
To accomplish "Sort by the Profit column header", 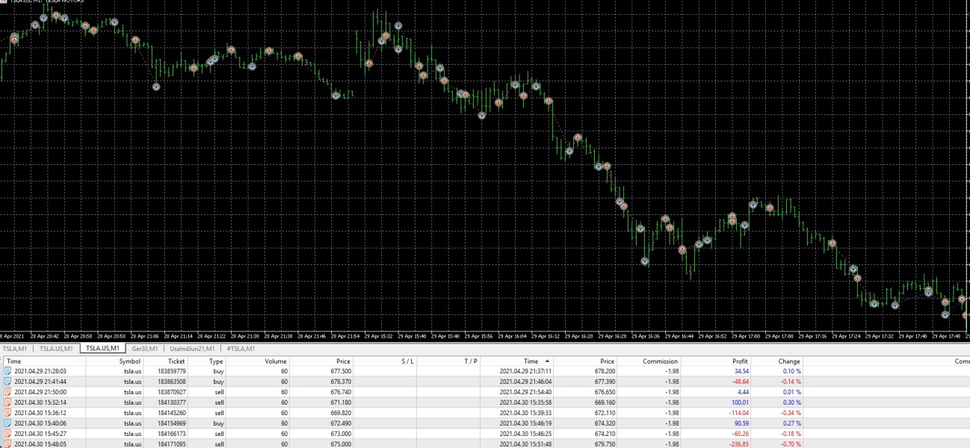I will 740,361.
